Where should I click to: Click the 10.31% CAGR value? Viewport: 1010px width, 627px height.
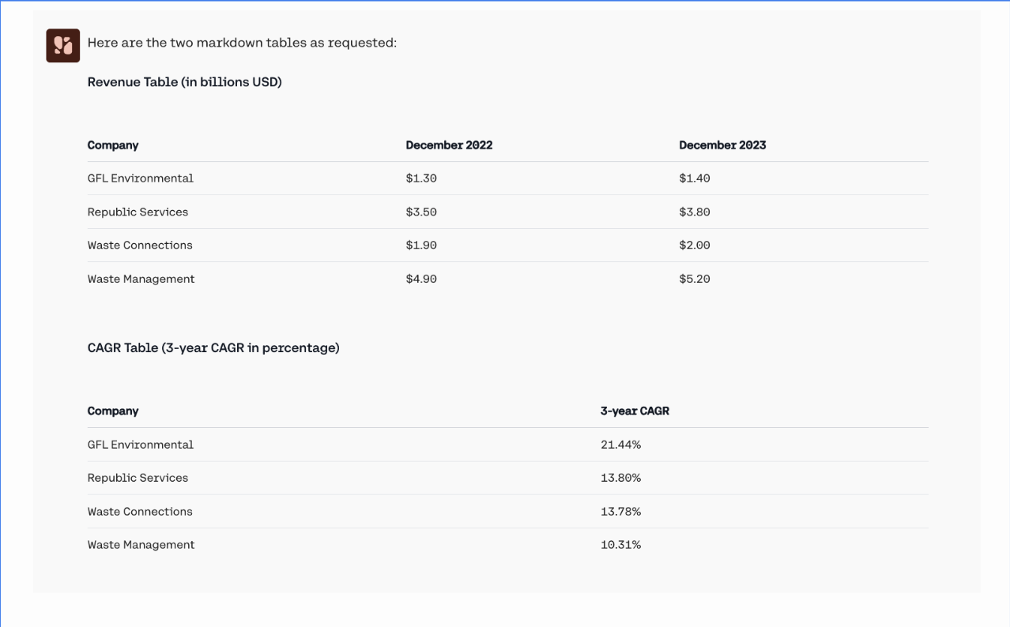620,545
